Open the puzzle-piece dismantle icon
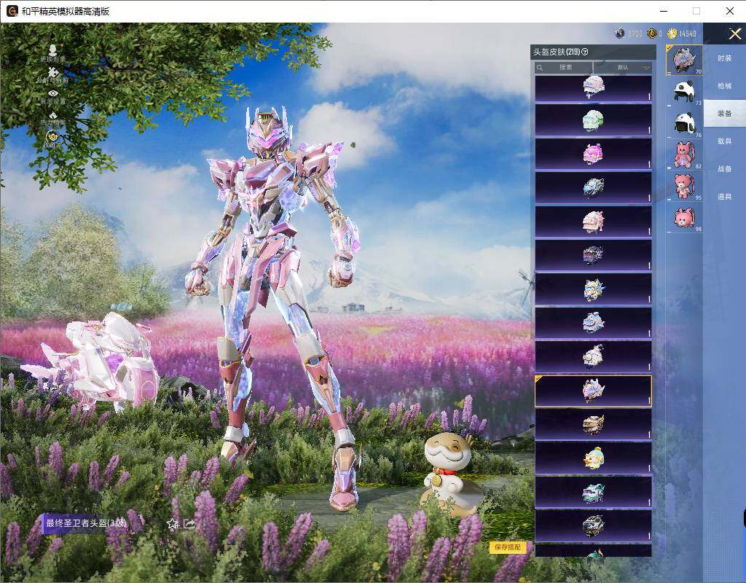The width and height of the screenshot is (746, 583). [52, 71]
